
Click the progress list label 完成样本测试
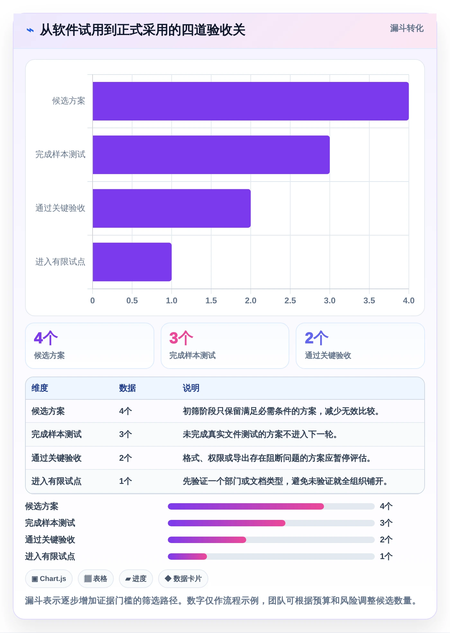(50, 523)
